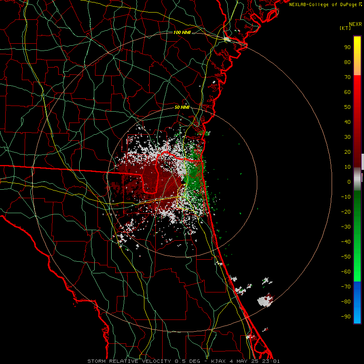Click the Storm Relative Velocity caption at bottom
The height and width of the screenshot is (364, 364).
click(x=183, y=361)
